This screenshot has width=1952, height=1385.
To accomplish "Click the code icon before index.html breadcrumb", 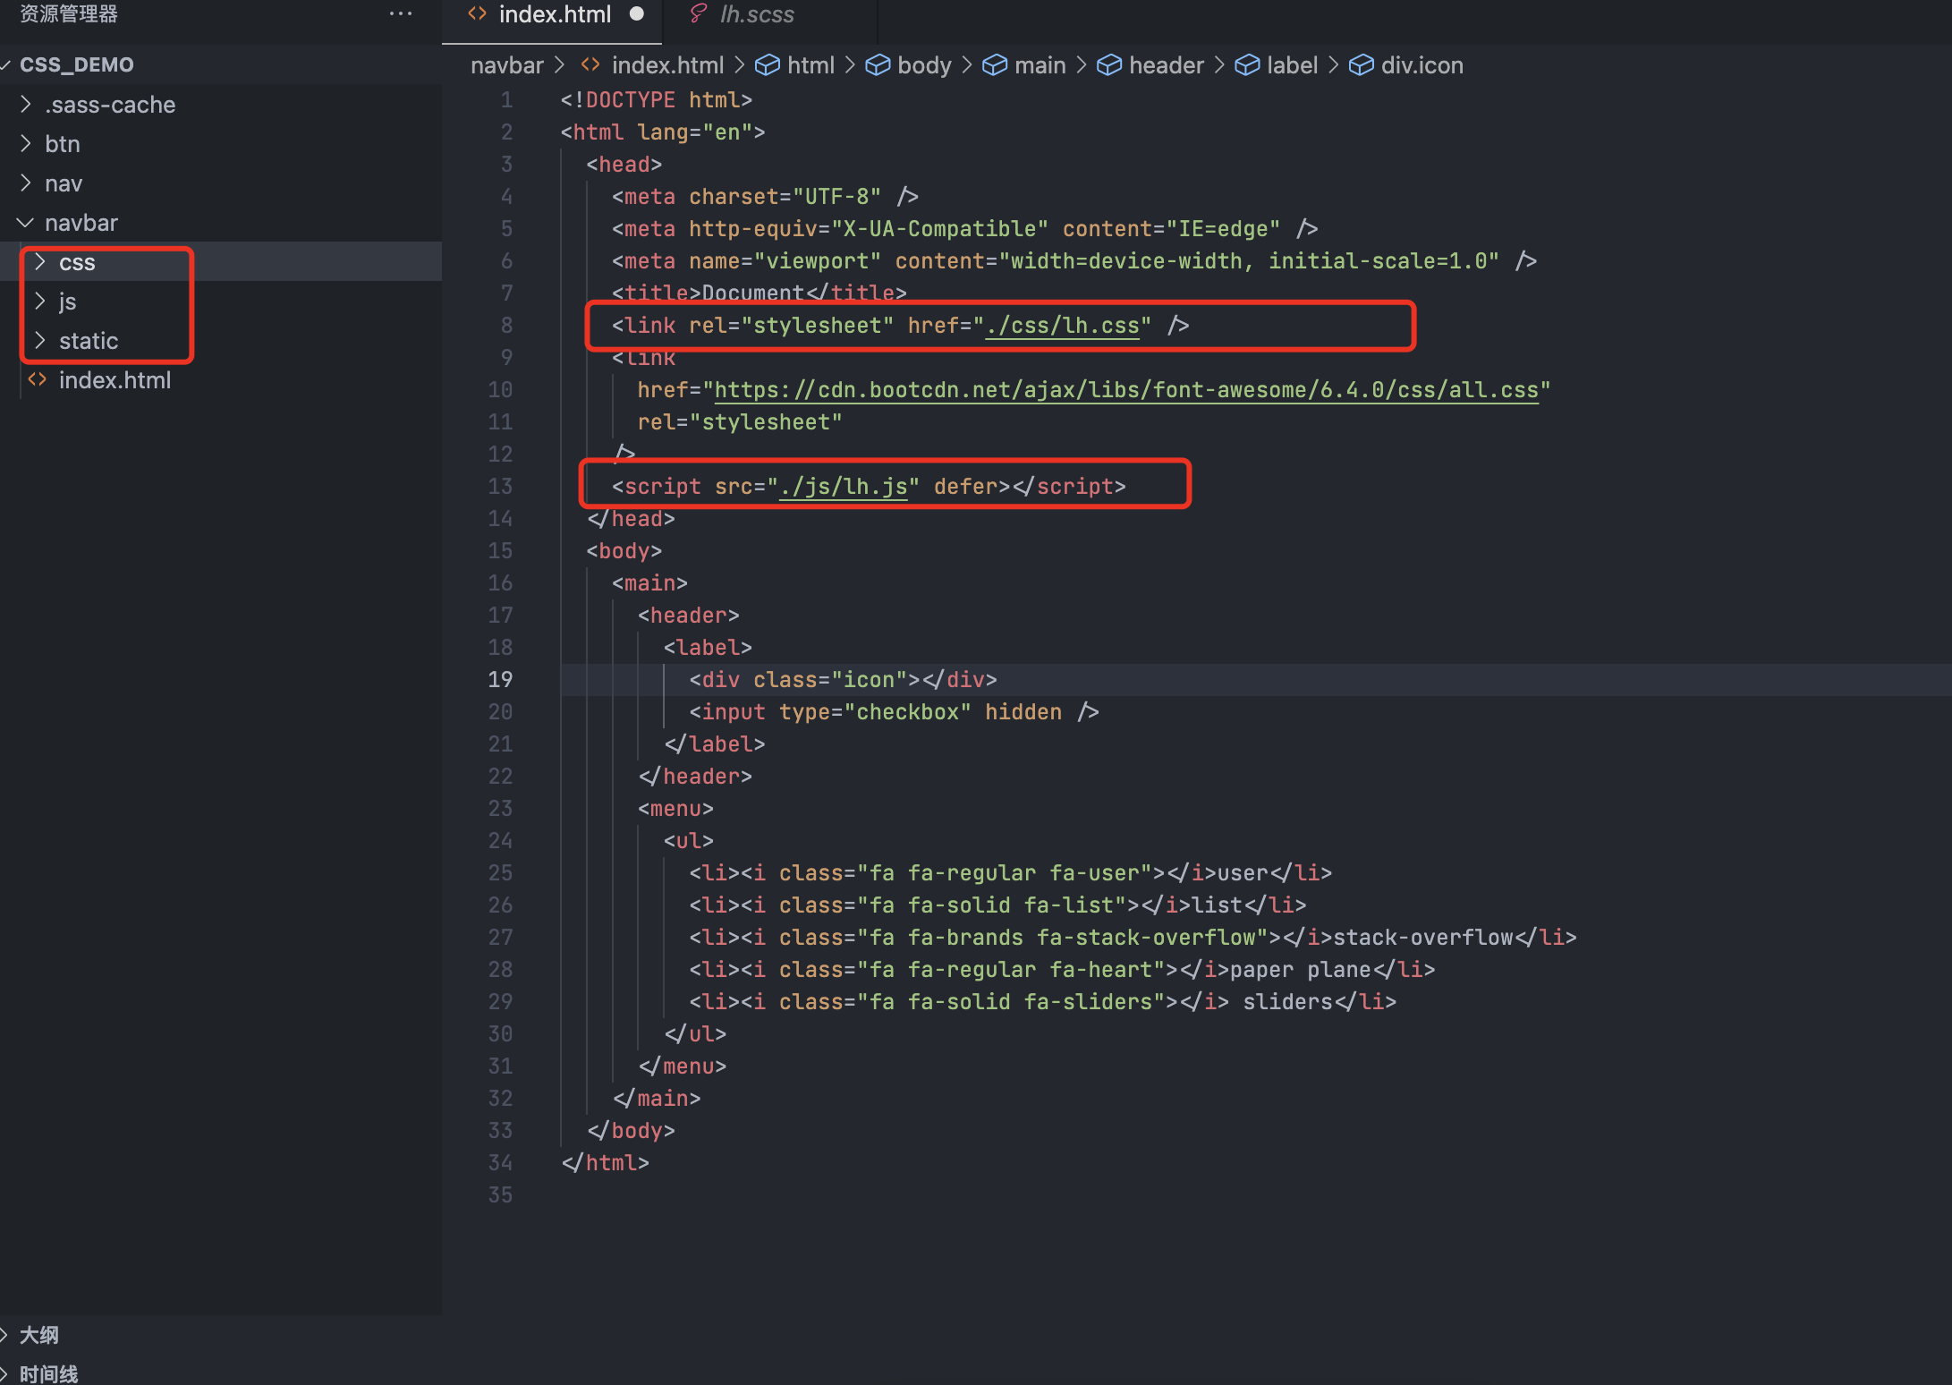I will click(590, 64).
